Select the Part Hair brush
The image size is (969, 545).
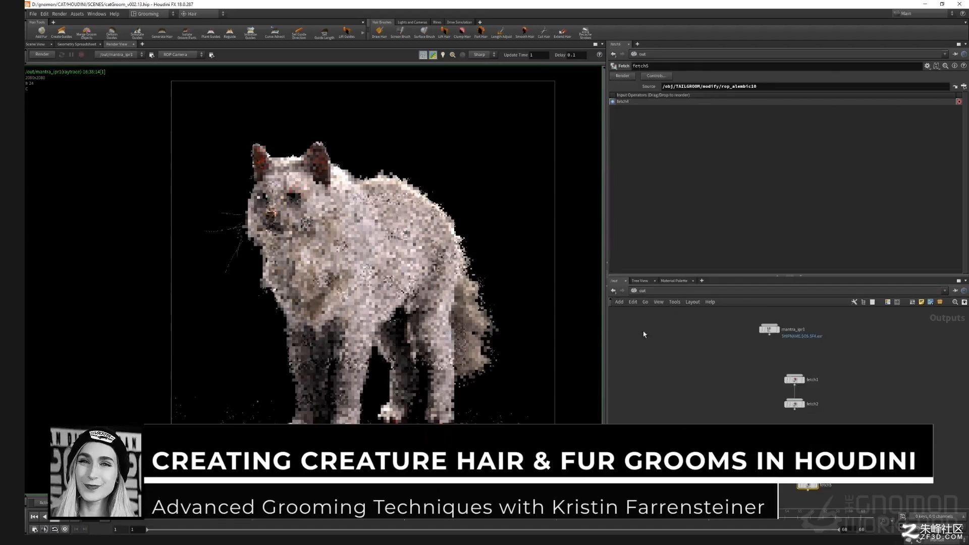[480, 33]
